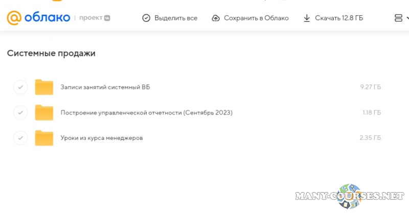Open 'Построение управленческой отчетности (Сентябрь 2023)' name
409x213 pixels.
146,112
